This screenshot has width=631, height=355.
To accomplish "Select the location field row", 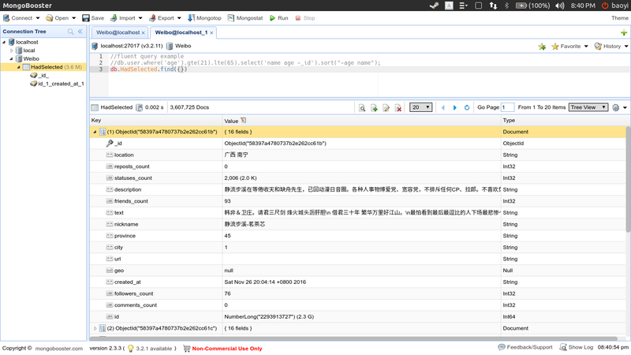I will [358, 155].
